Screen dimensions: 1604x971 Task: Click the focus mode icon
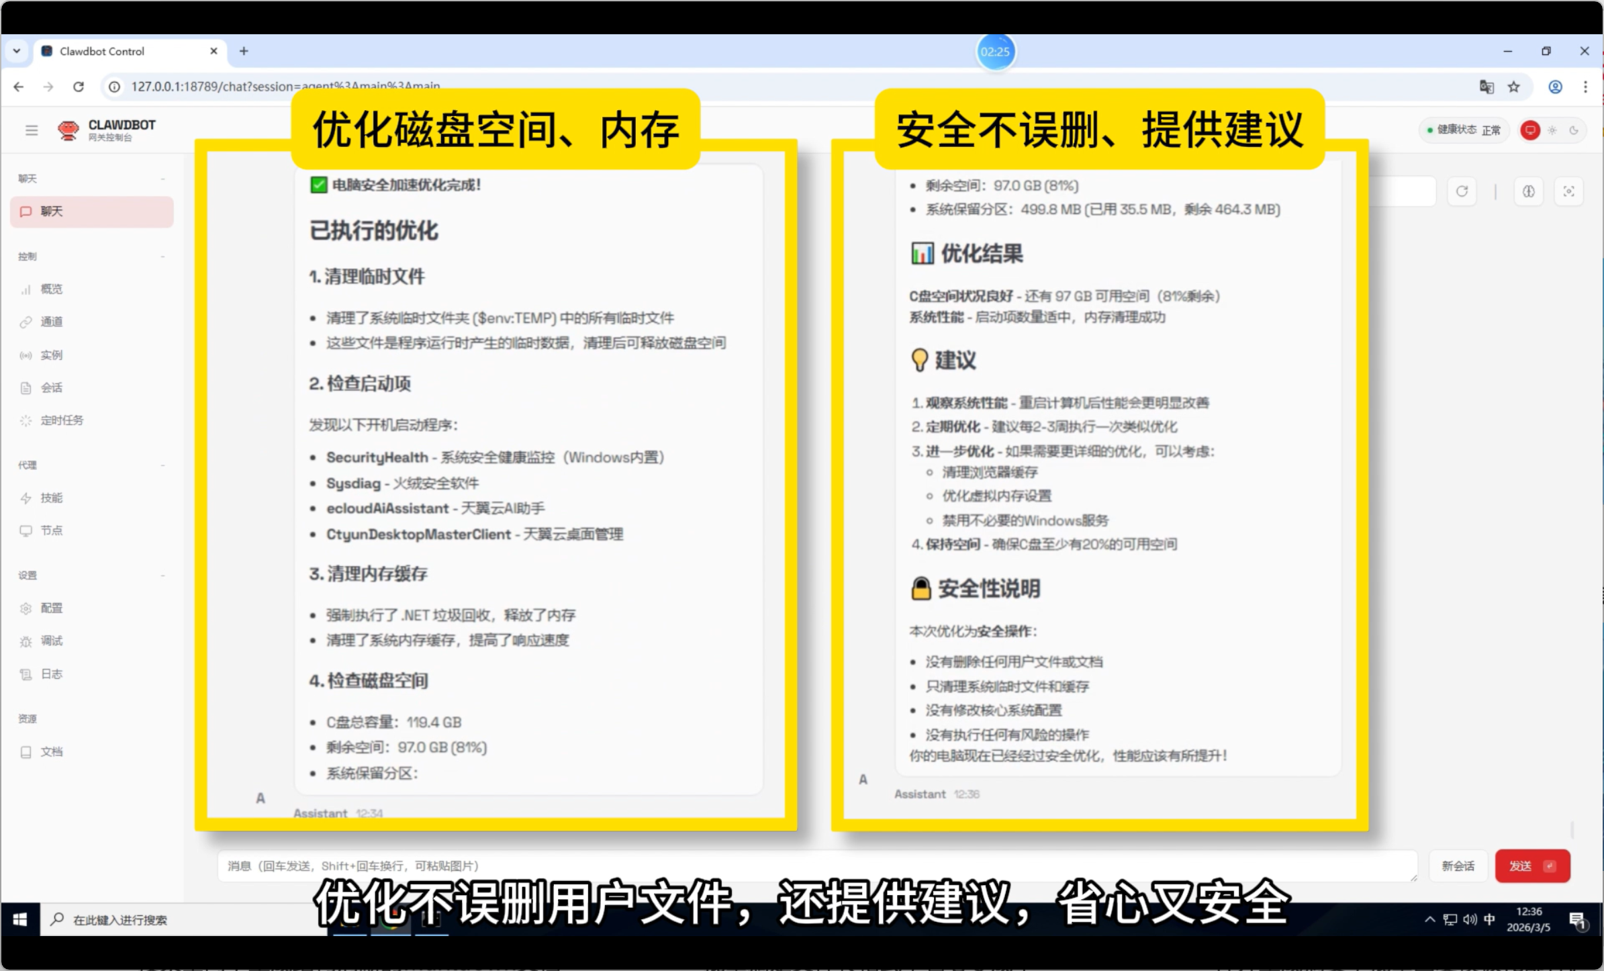pos(1568,192)
